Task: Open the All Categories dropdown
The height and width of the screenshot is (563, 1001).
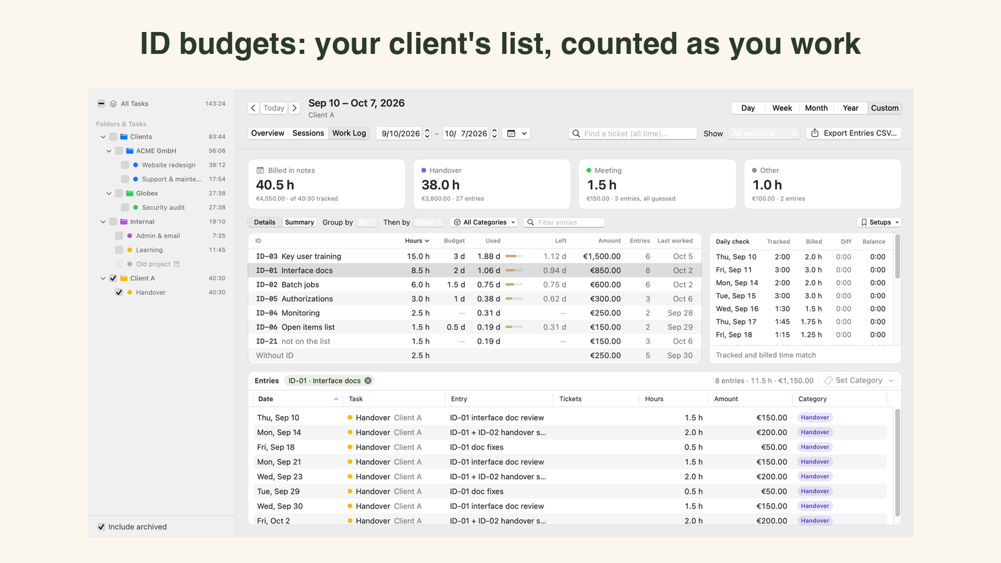Action: [484, 222]
